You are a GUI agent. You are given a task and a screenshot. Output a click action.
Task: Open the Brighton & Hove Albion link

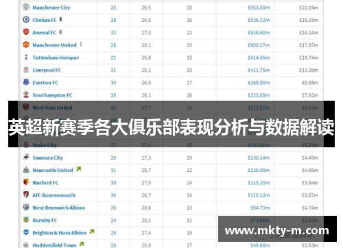click(60, 233)
